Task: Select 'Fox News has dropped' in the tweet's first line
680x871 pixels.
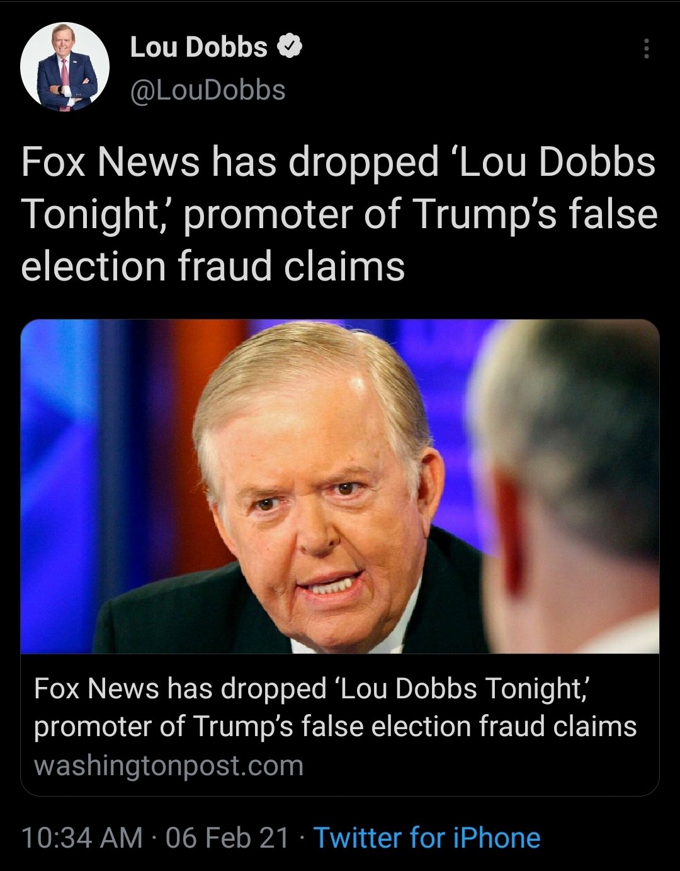Action: point(149,162)
